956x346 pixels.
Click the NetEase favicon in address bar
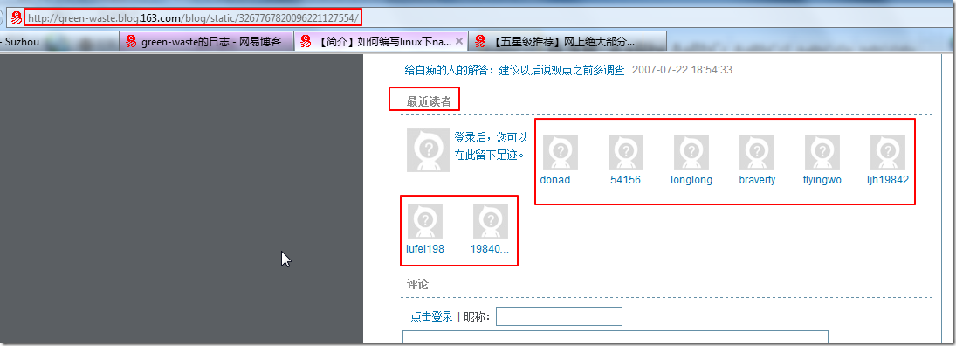point(17,17)
